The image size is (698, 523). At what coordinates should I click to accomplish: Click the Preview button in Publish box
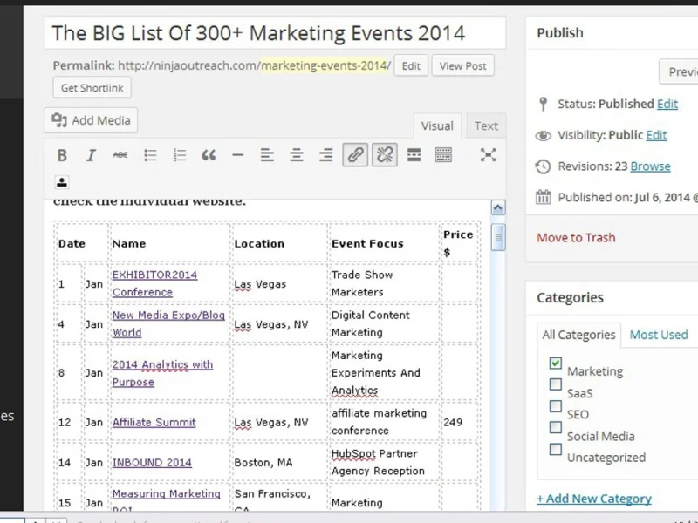[679, 71]
